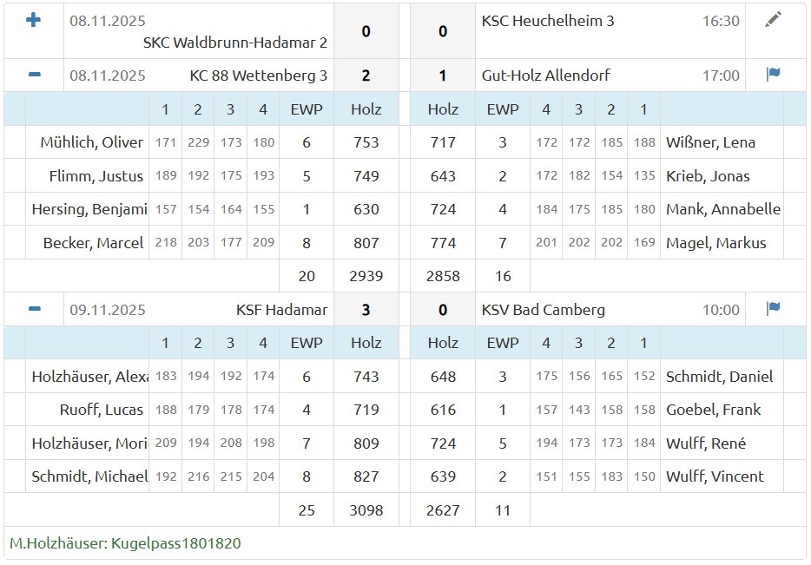Click team name KSV Bad Camberg
This screenshot has width=811, height=565.
pyautogui.click(x=543, y=310)
